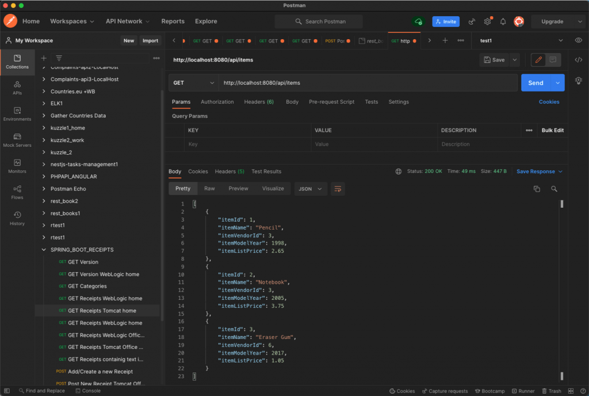
Task: Open the Collections sidebar panel
Action: coord(17,62)
